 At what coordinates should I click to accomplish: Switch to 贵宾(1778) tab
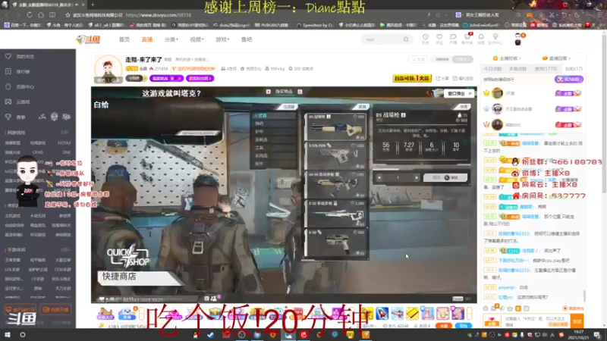546,69
